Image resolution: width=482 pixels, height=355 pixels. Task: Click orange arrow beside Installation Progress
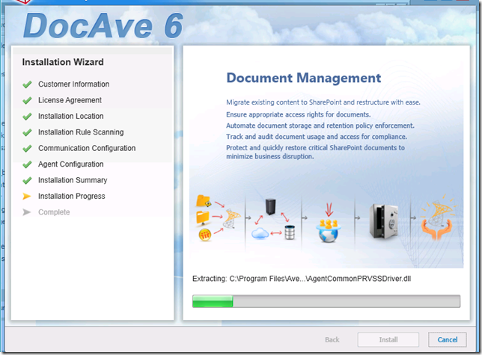point(27,196)
